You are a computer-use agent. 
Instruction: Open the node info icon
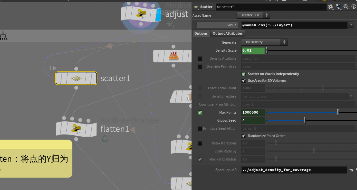coord(353,7)
